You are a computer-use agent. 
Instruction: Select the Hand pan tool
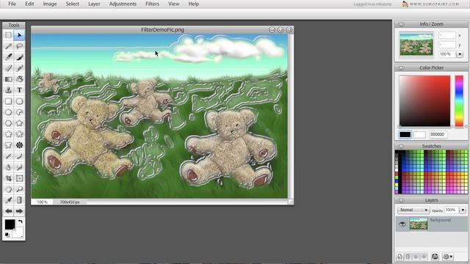tap(8, 189)
